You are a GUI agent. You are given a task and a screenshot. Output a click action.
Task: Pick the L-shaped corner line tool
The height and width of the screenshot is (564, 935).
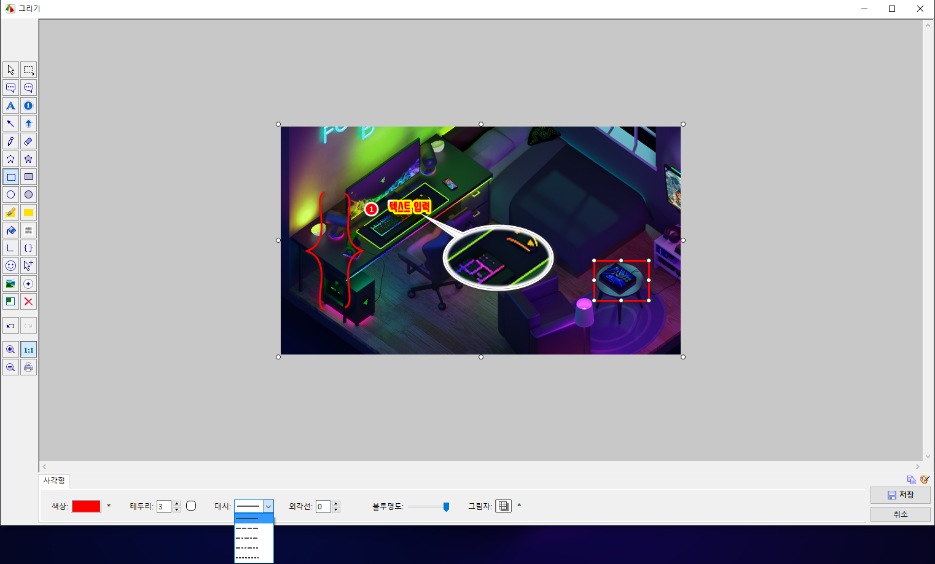click(10, 248)
